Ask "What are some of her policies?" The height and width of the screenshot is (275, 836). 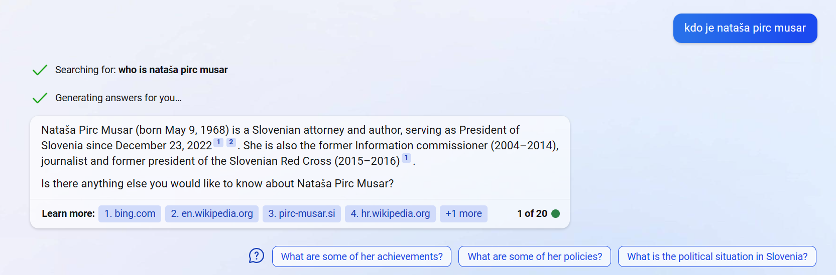tap(535, 256)
